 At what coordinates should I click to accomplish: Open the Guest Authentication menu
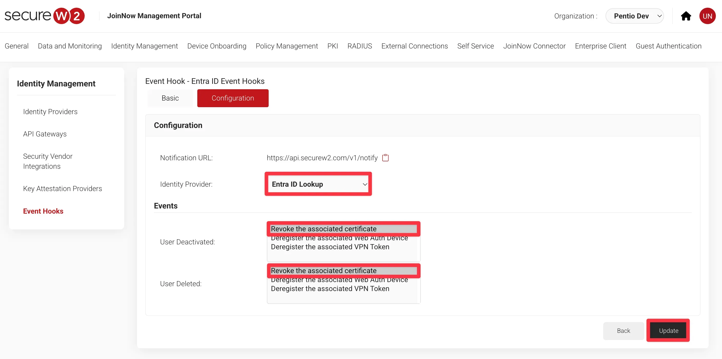coord(668,46)
